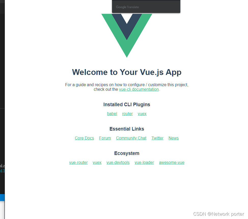
Task: Open the vue-loader link
Action: click(144, 163)
